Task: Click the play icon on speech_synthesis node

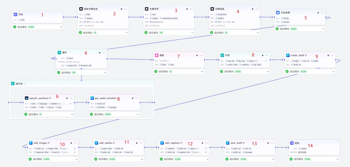Action: pyautogui.click(x=67, y=98)
